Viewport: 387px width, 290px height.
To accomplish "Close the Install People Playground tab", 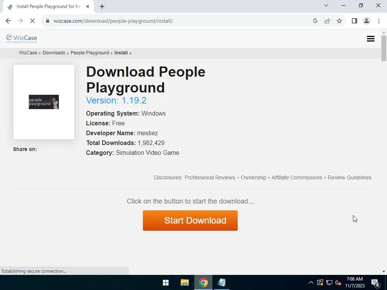I will (88, 7).
